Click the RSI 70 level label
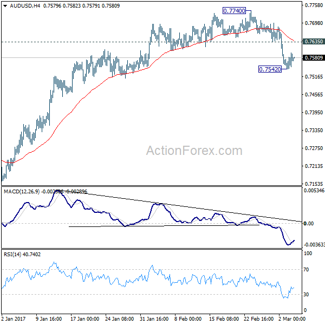325x325 pixels. (307, 269)
